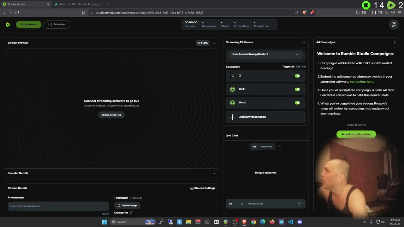Click the taskbar clock showing 11:15 PM
The image size is (404, 227).
point(395,222)
